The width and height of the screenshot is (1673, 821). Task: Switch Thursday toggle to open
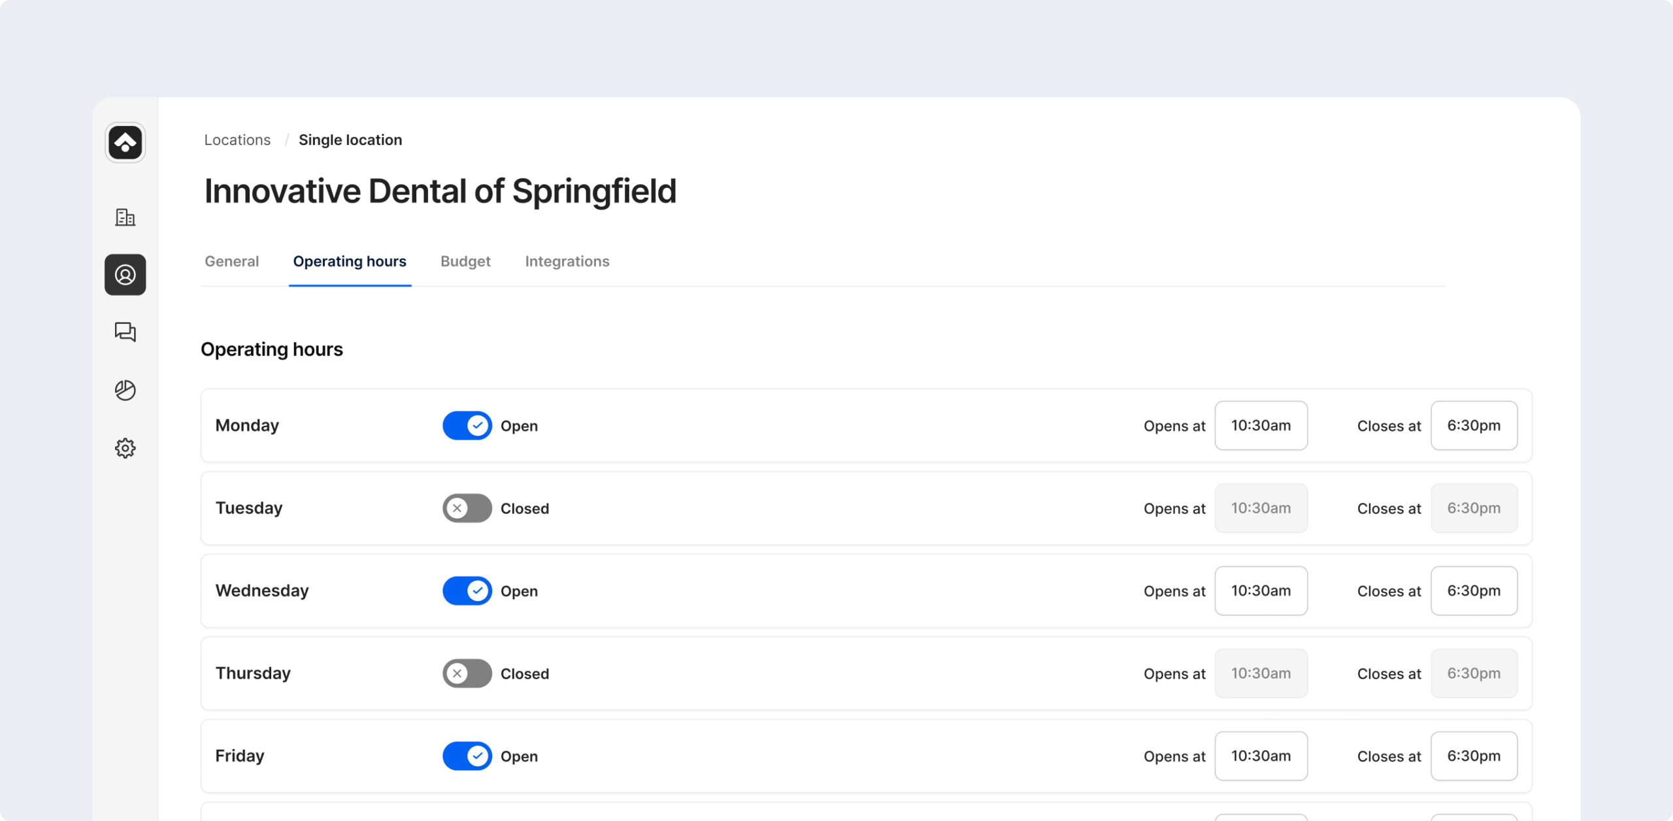click(x=467, y=673)
